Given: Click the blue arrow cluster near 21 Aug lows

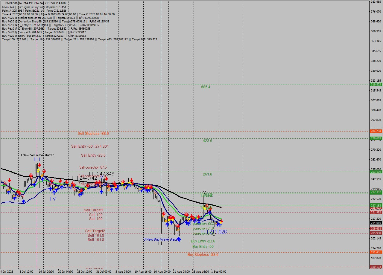Looking at the screenshot, I should tap(186, 223).
